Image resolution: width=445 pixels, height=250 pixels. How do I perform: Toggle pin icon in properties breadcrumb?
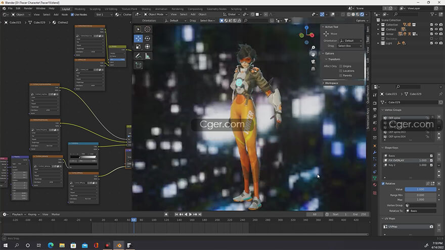tap(440, 94)
